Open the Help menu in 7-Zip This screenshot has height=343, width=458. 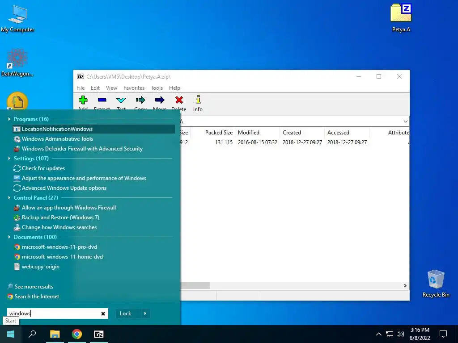click(175, 88)
